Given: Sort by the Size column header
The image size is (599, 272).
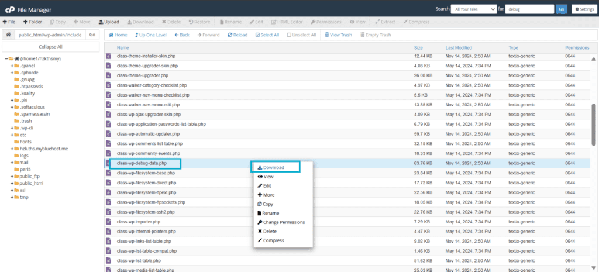Looking at the screenshot, I should coord(418,48).
